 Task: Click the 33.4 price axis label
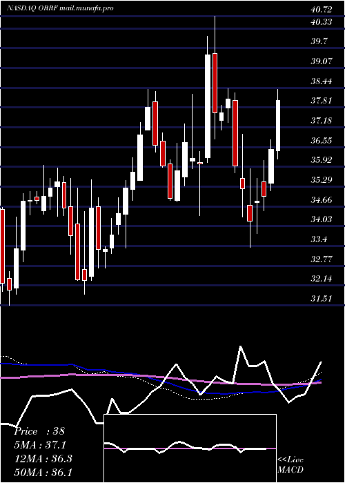pos(319,239)
